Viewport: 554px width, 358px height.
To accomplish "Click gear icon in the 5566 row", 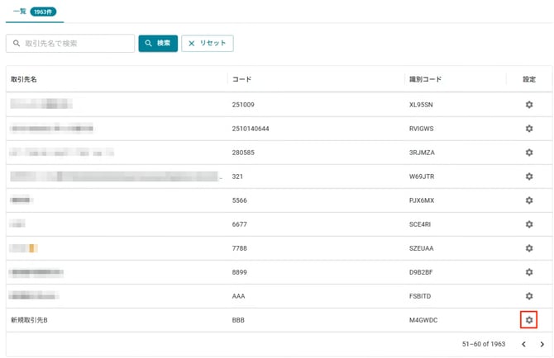I will [529, 200].
